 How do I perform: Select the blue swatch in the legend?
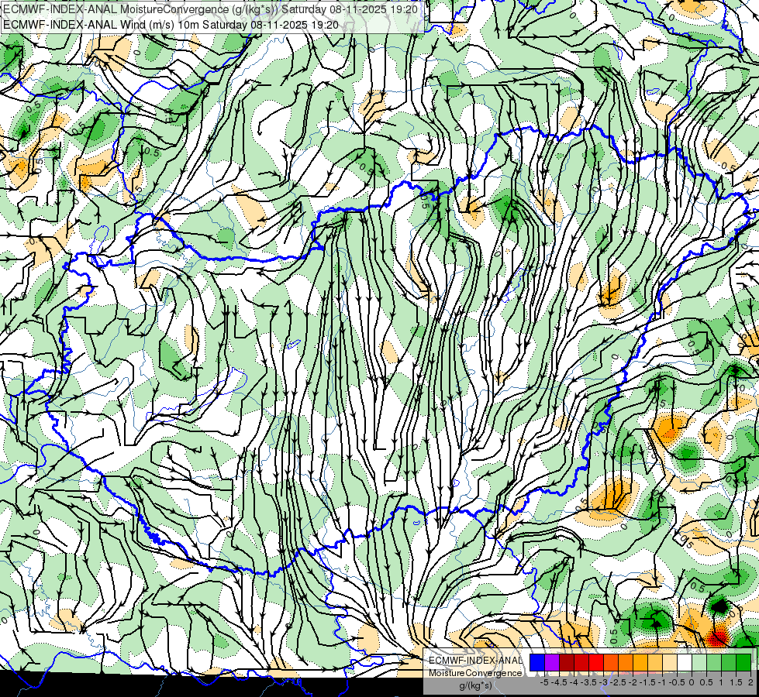pos(537,662)
